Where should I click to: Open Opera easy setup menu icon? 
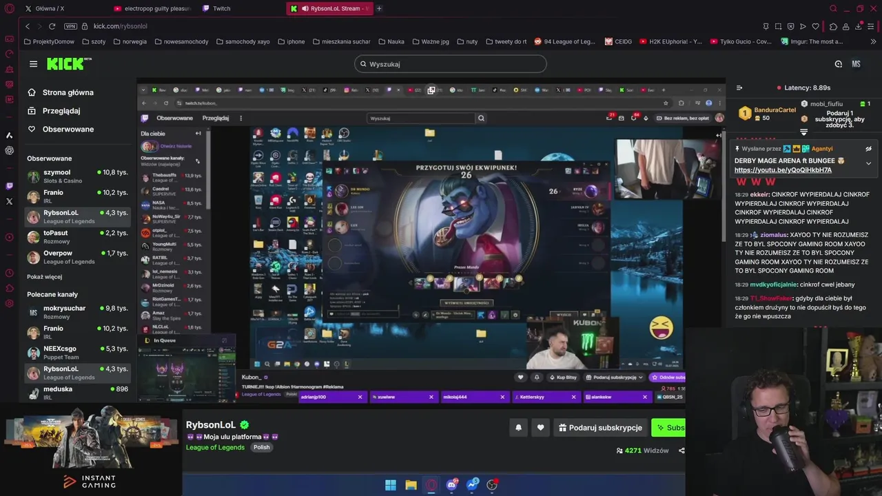871,26
